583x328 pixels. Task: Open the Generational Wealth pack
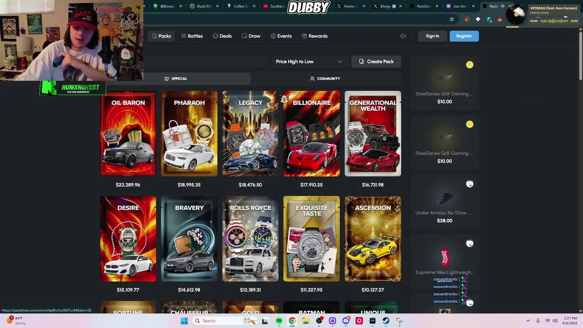373,133
